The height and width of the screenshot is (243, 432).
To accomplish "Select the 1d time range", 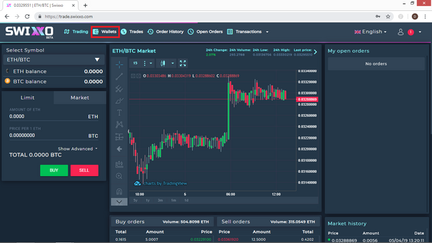I will [x=186, y=200].
